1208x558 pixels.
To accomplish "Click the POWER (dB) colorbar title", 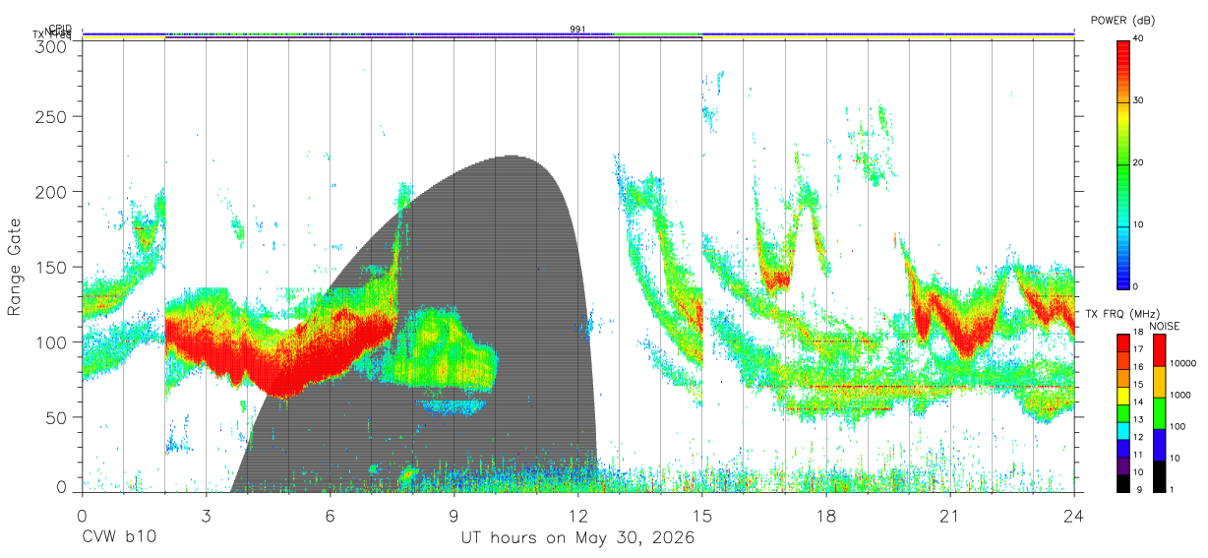I will 1123,21.
